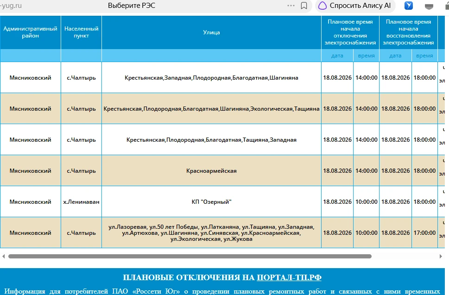Open the three-dots menu in the address bar

[291, 6]
